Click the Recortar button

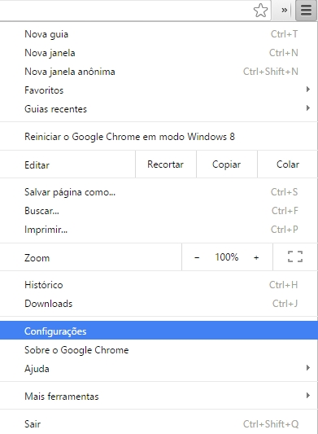(166, 164)
